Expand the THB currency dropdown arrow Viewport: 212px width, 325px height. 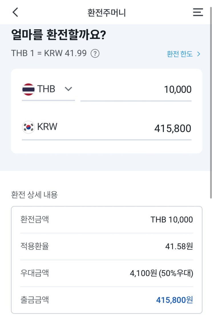68,89
